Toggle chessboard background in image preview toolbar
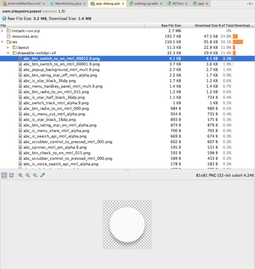 [4, 175]
